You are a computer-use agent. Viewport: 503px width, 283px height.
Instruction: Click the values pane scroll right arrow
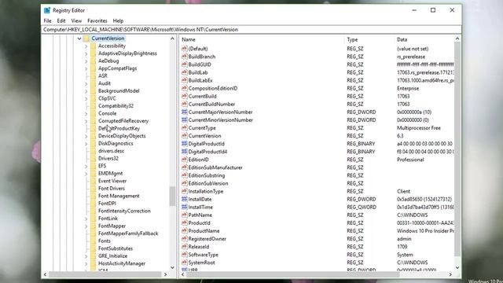[x=450, y=274]
